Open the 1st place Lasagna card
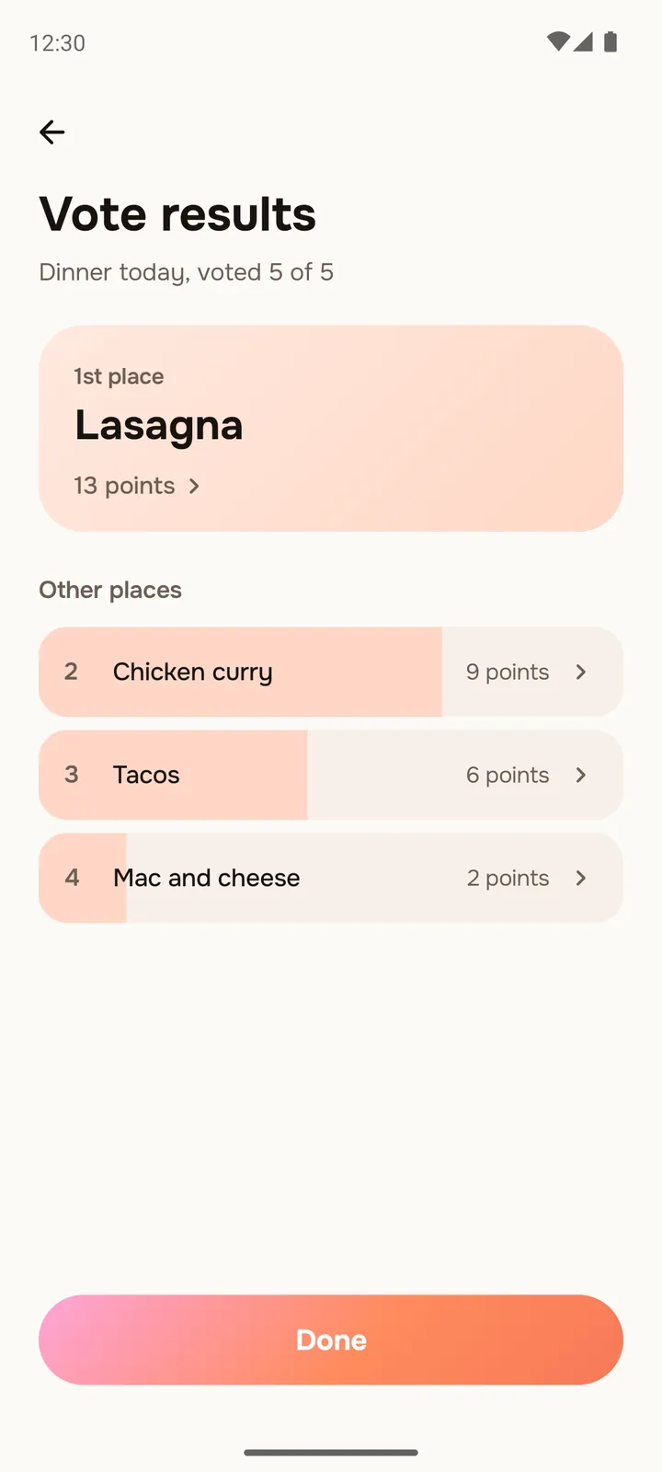Screen dimensions: 662x1472 (331, 428)
